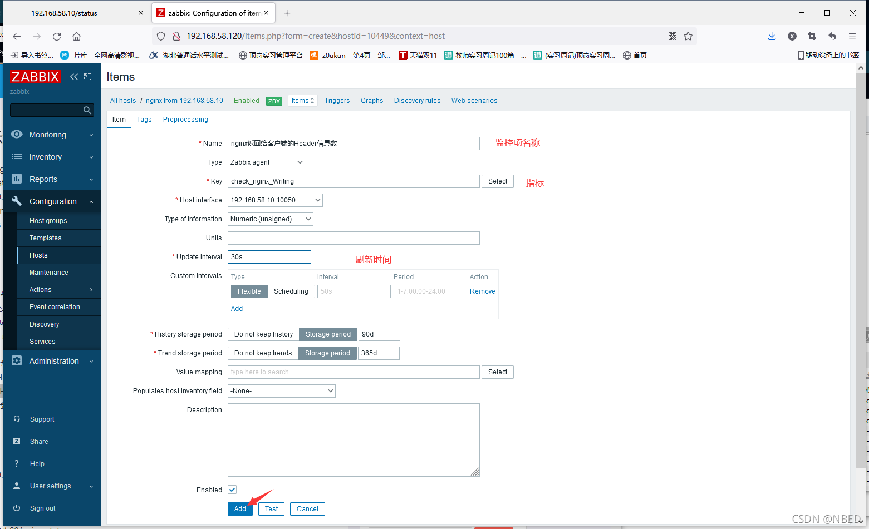Open browser home page icon
869x529 pixels.
click(x=77, y=36)
